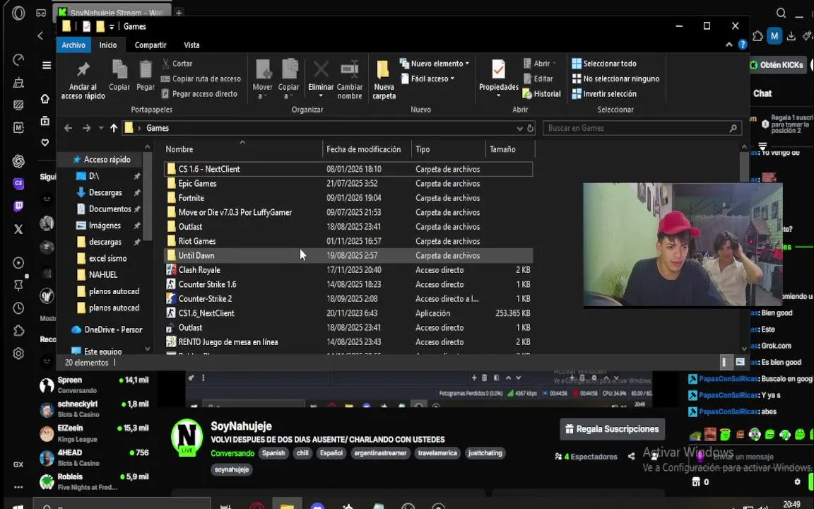Click Invertir selección
Viewport: 814px width, 509px height.
pyautogui.click(x=604, y=93)
